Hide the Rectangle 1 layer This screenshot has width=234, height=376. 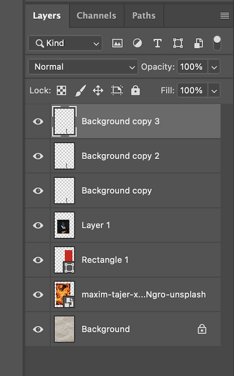38,260
